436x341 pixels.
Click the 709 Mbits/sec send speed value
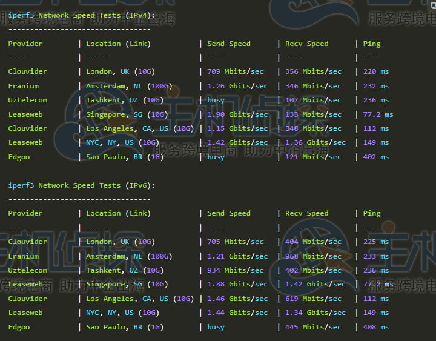tap(235, 71)
